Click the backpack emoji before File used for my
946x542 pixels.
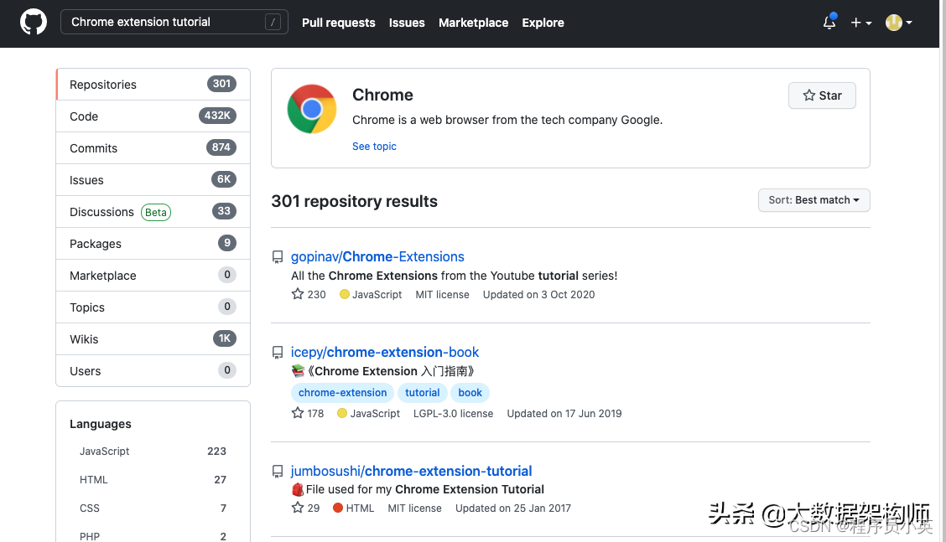(x=298, y=489)
